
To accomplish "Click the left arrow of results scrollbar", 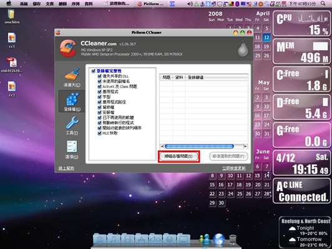I will pyautogui.click(x=162, y=146).
